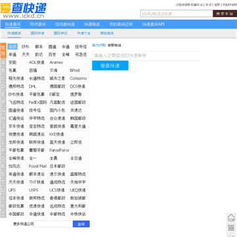Choose FedEx国际 carrier
Image resolution: width=237 pixels, height=237 pixels.
[38, 102]
